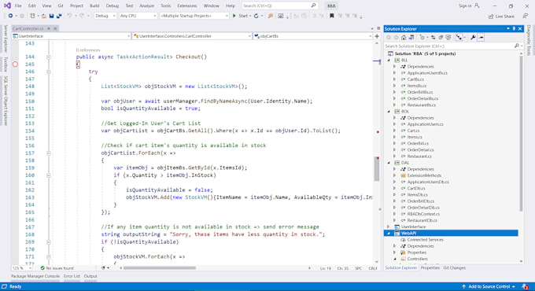Open the Debug configuration dropdown

coord(105,16)
